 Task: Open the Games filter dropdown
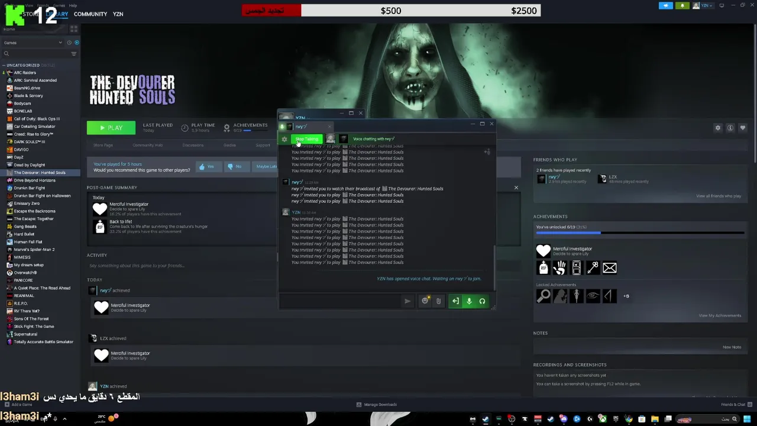(33, 43)
